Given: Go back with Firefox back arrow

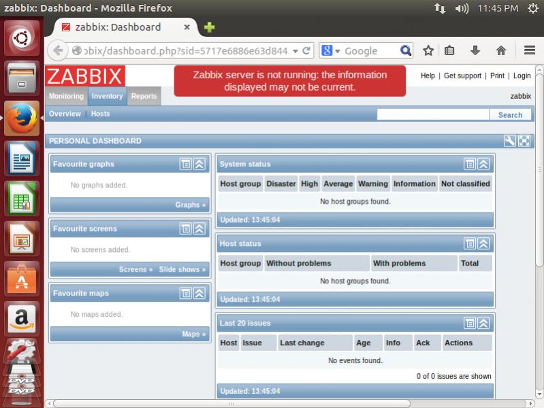Looking at the screenshot, I should (58, 50).
